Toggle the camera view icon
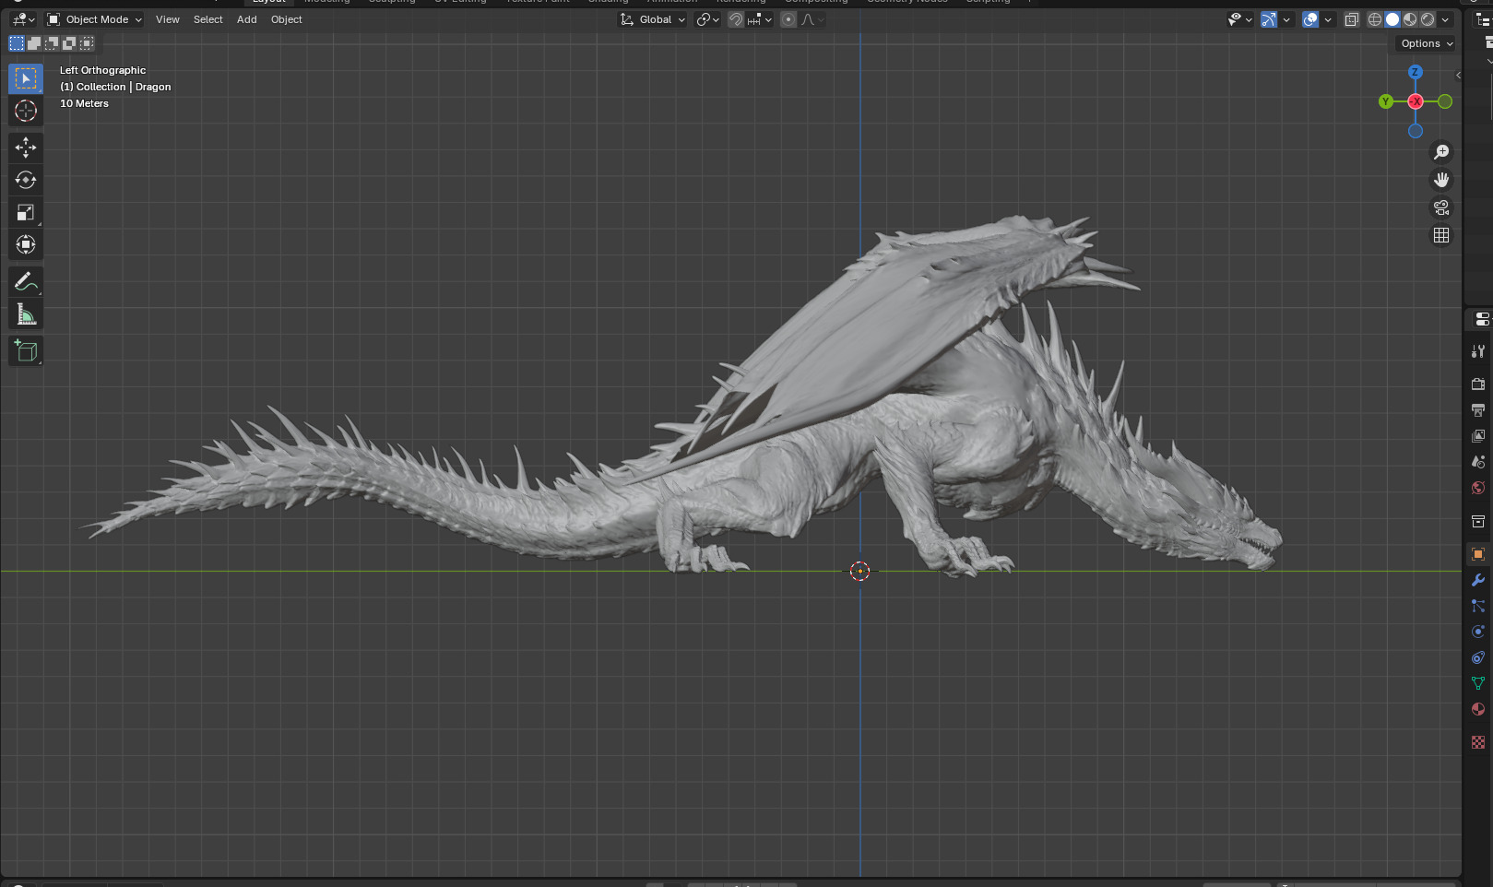 pos(1441,207)
